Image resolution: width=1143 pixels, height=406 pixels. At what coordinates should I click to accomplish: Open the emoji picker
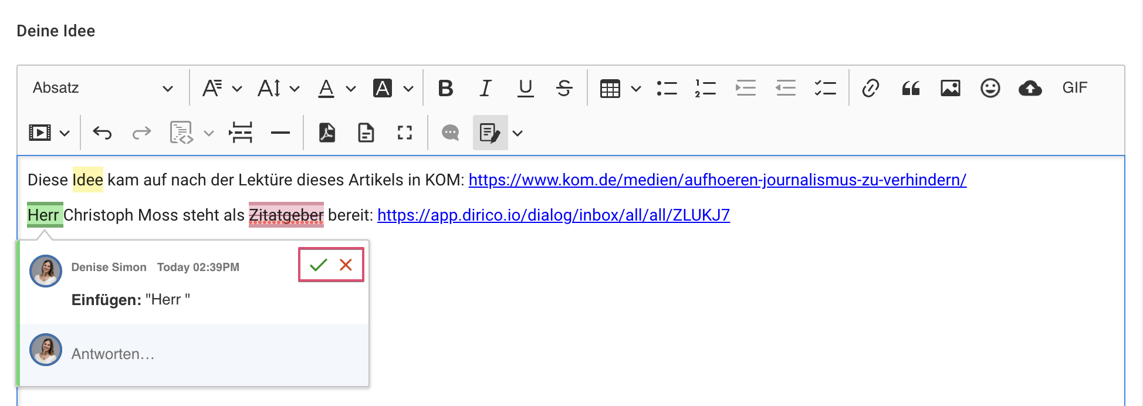point(990,88)
